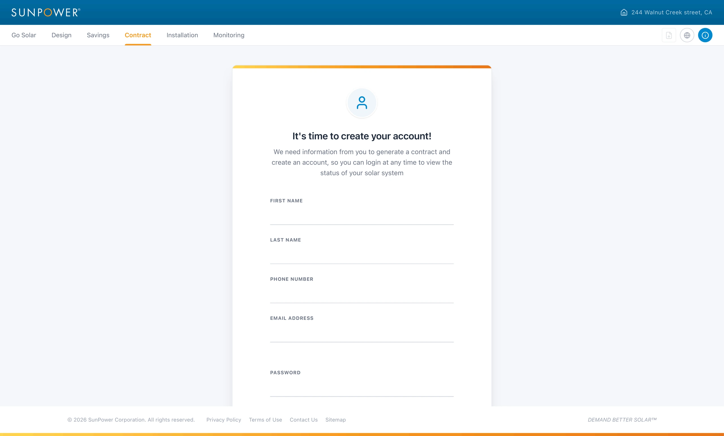Click the SunPower logo

(46, 12)
